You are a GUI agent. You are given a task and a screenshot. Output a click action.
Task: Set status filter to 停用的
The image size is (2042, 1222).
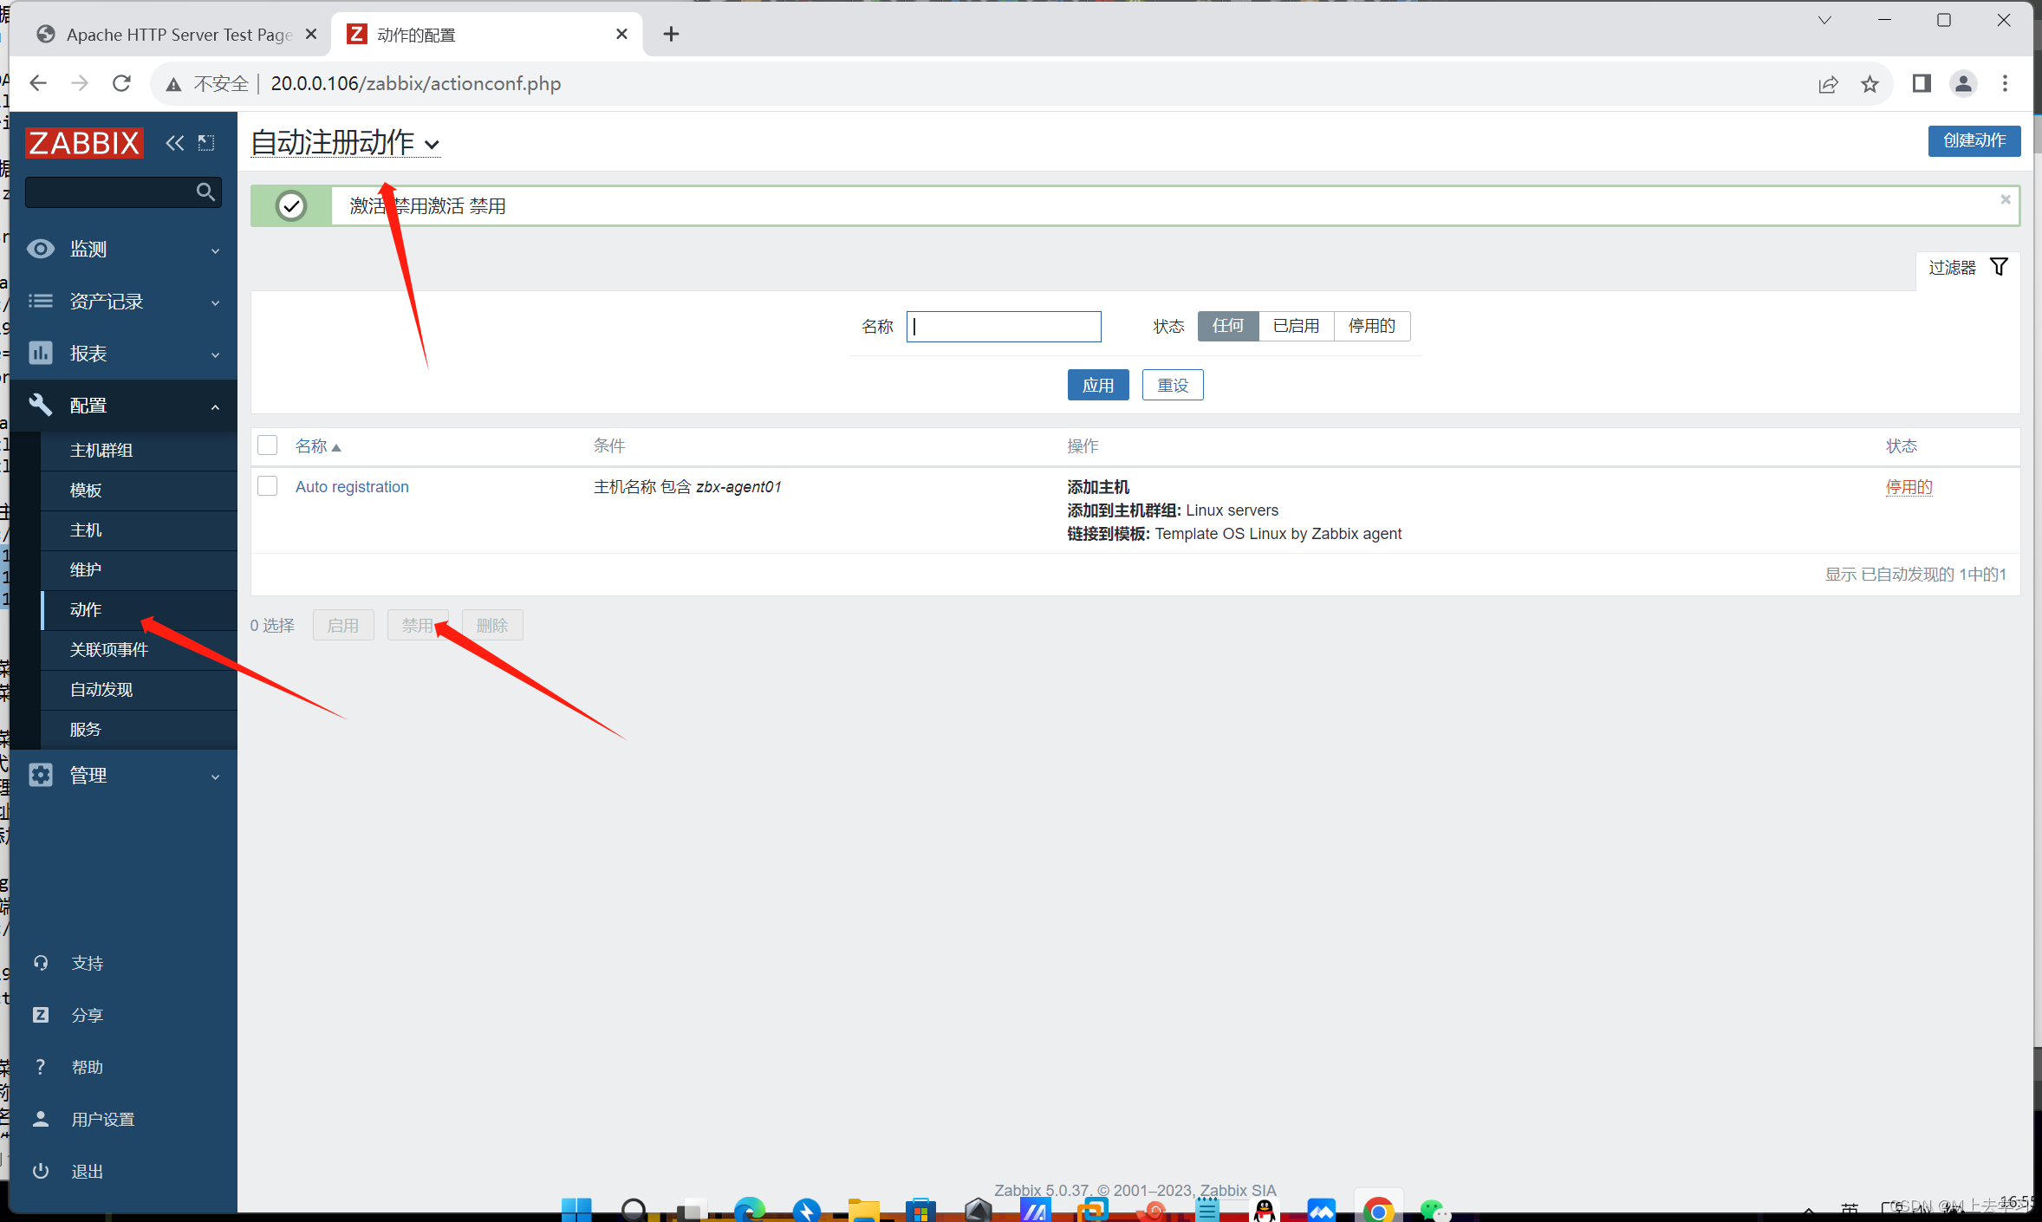coord(1372,326)
